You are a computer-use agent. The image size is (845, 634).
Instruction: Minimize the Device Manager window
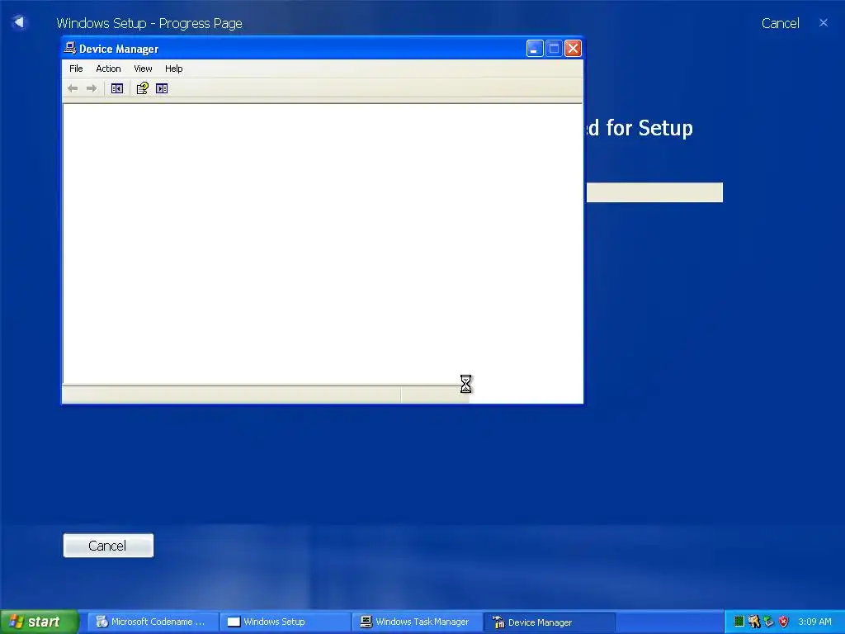coord(535,49)
